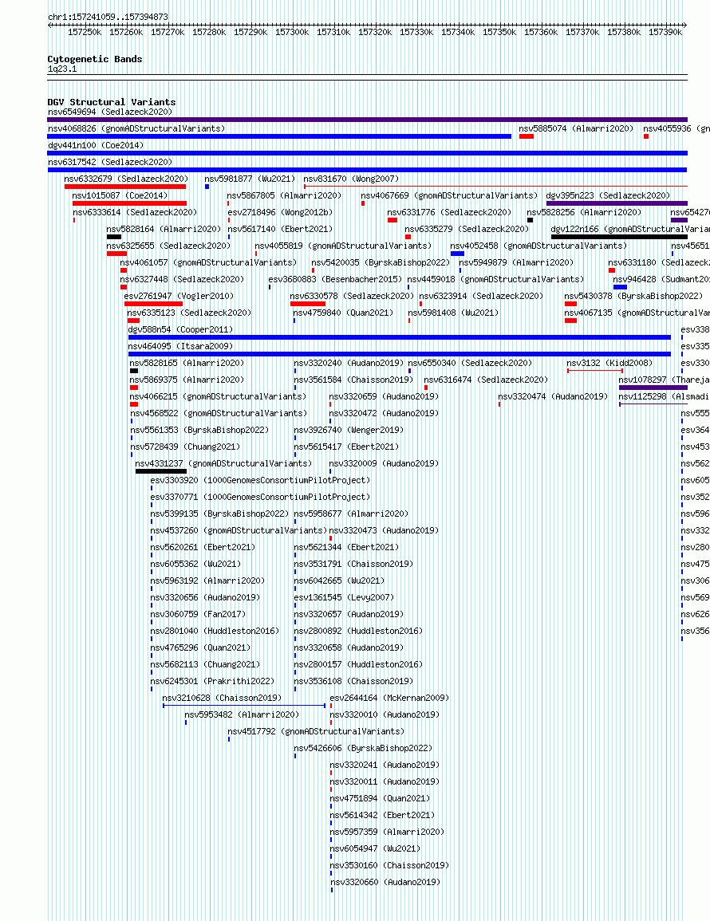Open nsv6550340 (Sedlazeck2020) label
This screenshot has height=921, width=710.
tap(470, 363)
